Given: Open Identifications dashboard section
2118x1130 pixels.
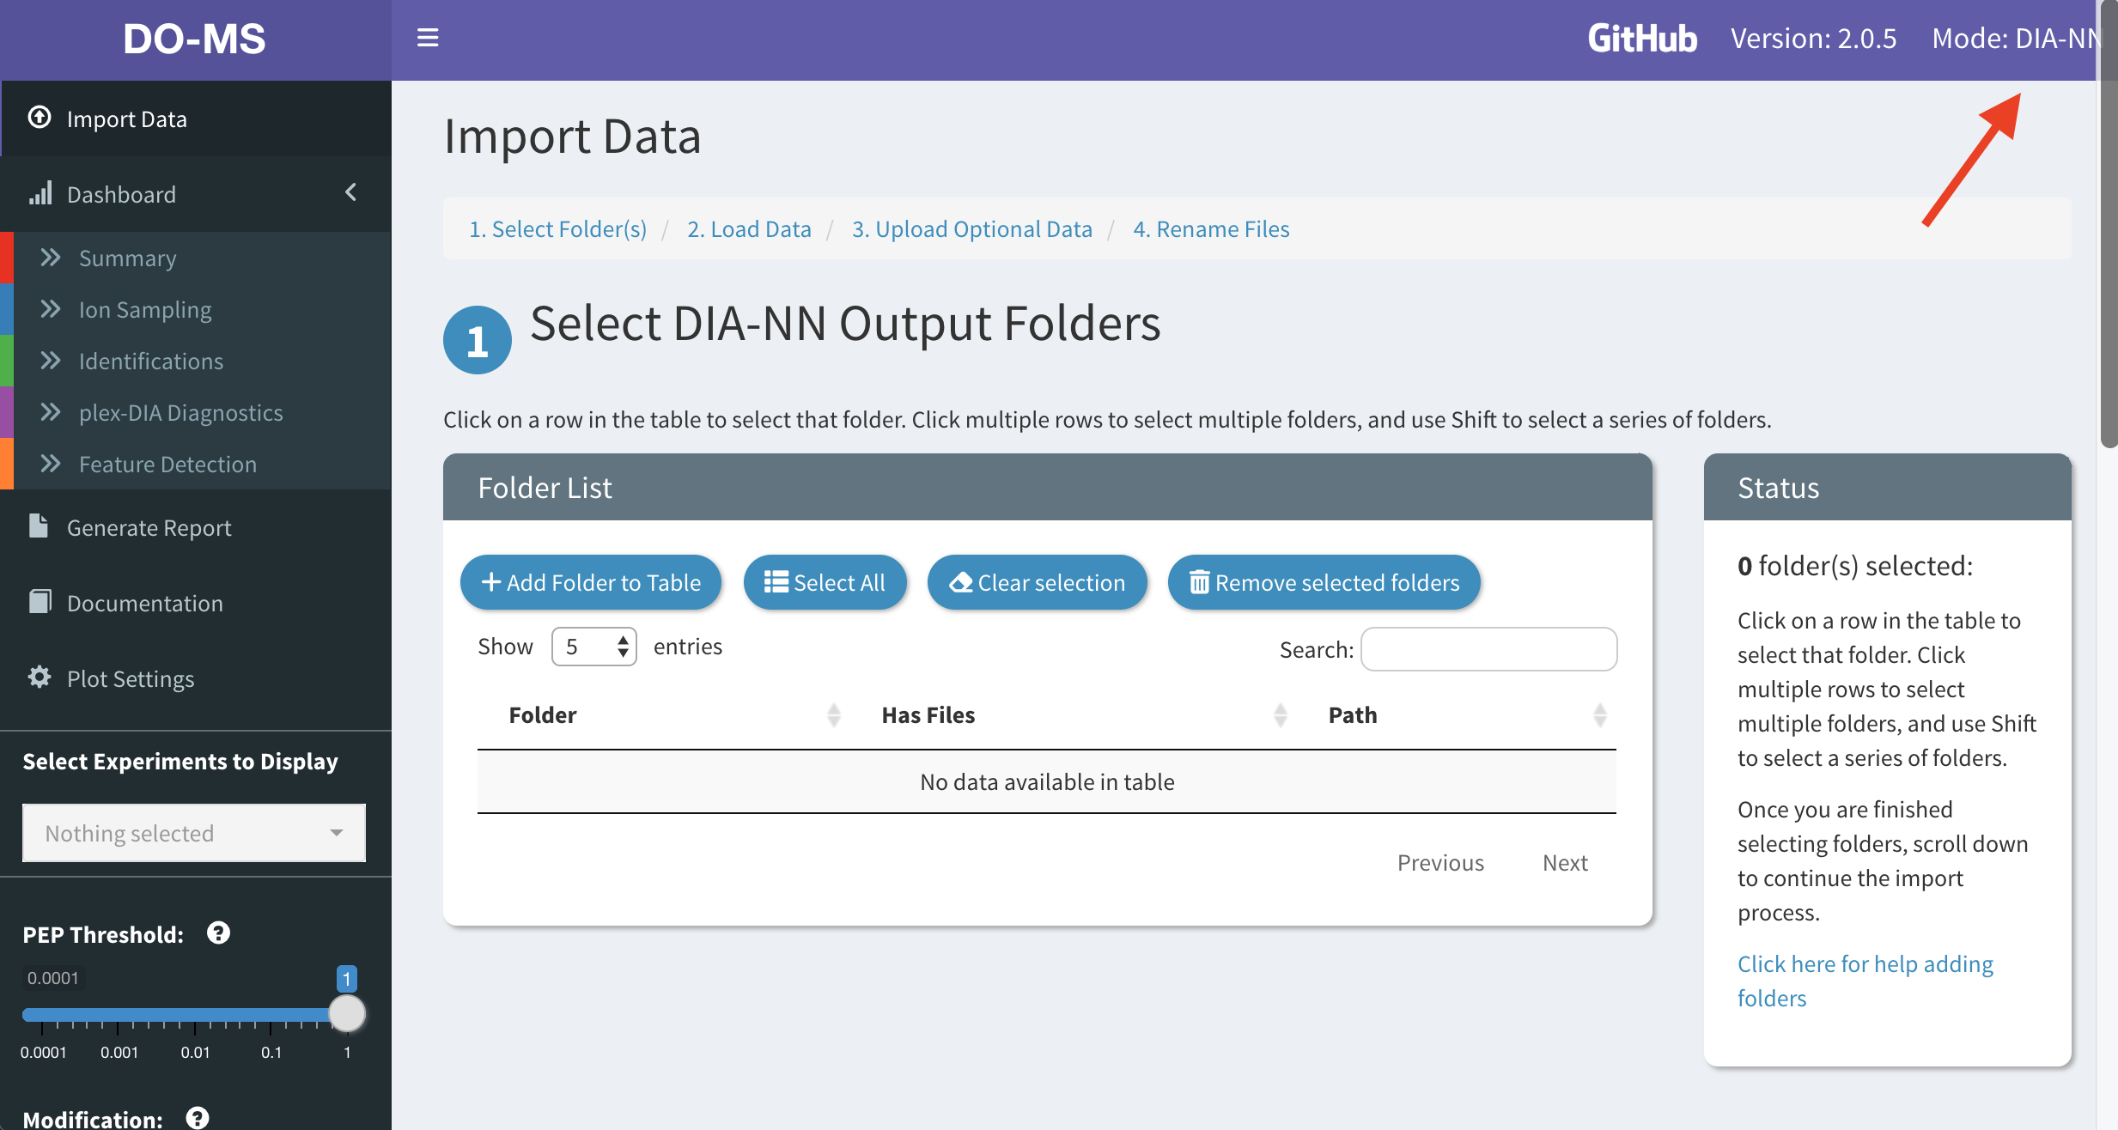Looking at the screenshot, I should [196, 361].
